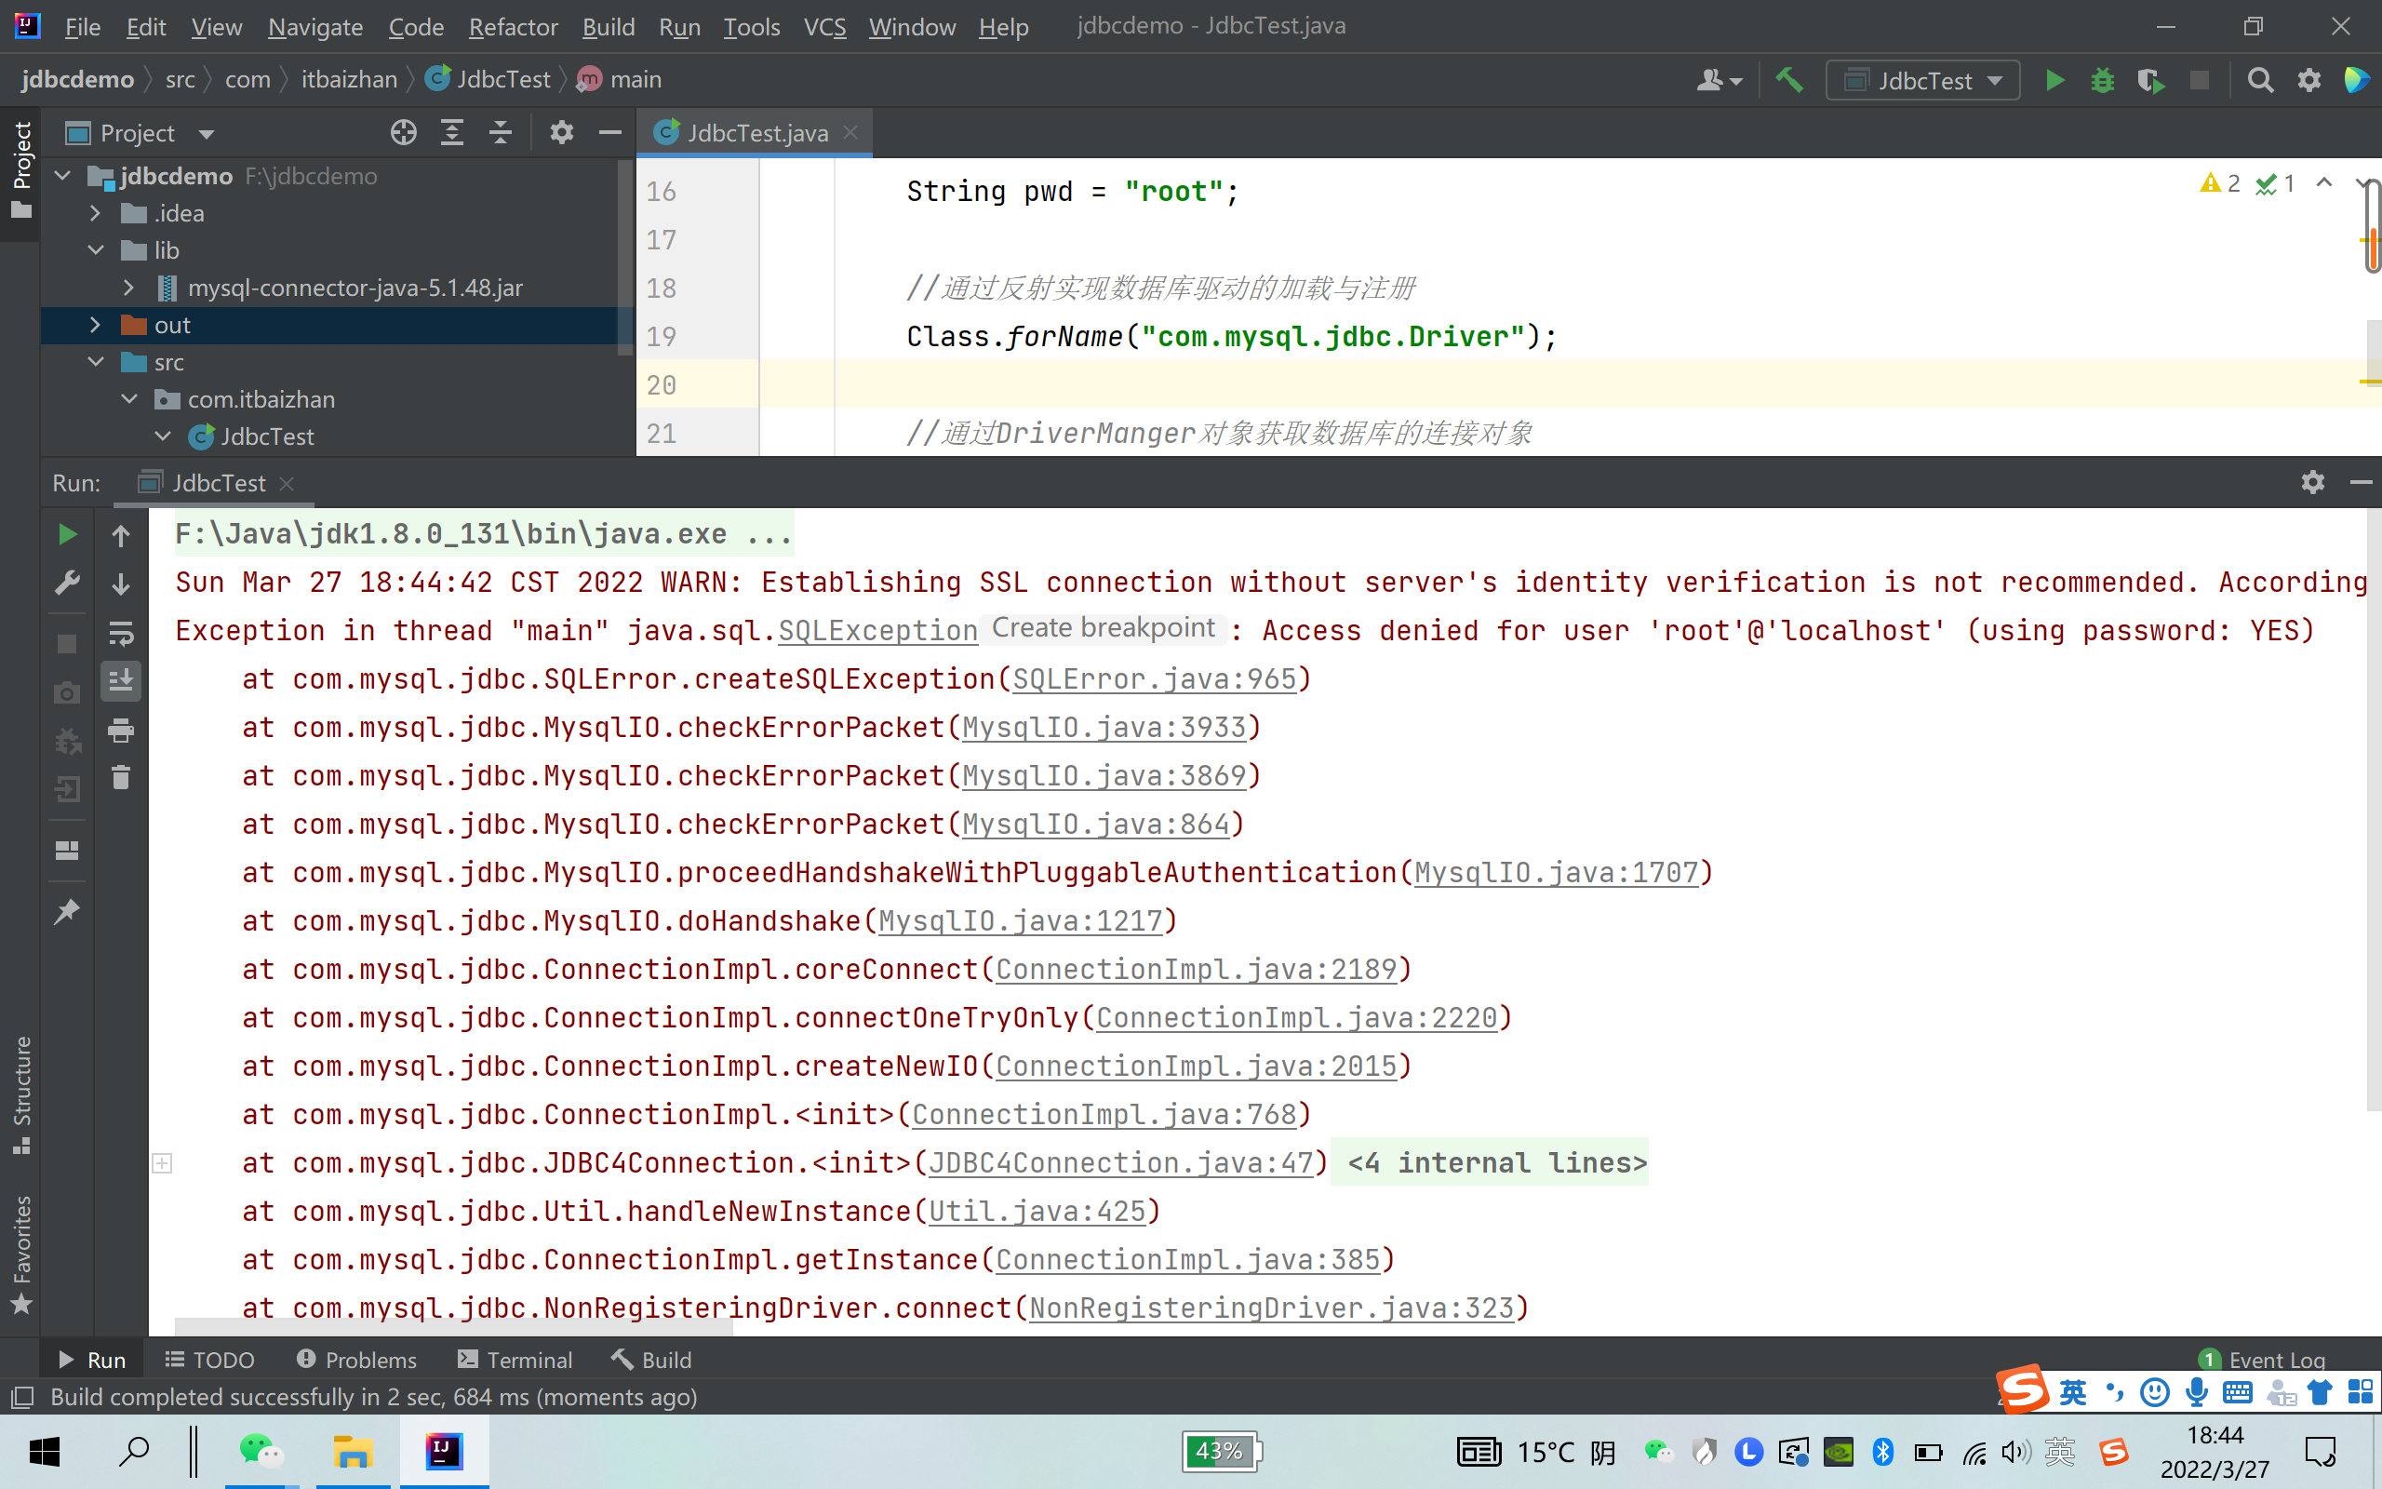2382x1489 pixels.
Task: Open the Navigate menu
Action: click(x=315, y=27)
